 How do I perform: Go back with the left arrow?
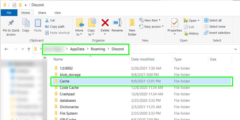point(6,49)
